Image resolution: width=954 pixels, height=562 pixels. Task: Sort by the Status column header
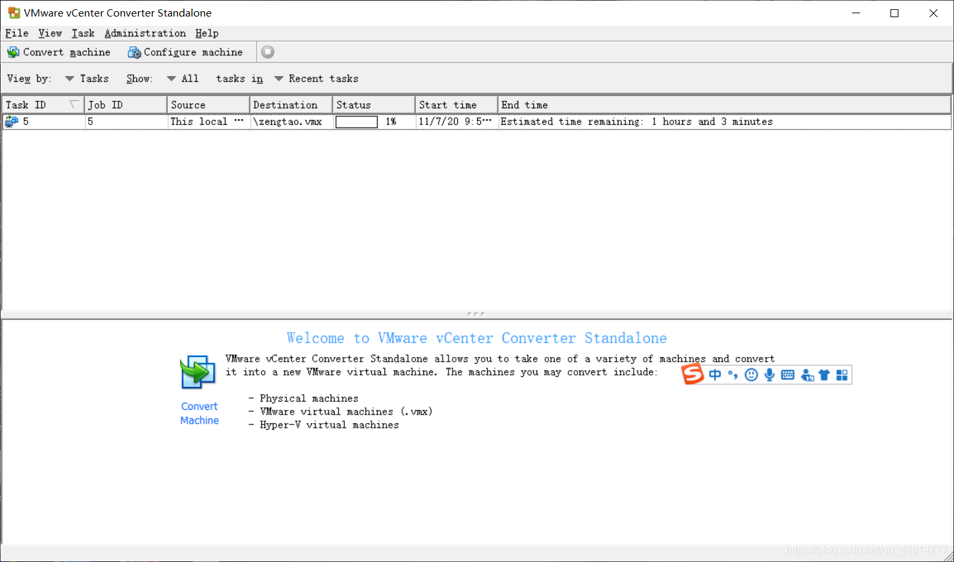pyautogui.click(x=374, y=105)
